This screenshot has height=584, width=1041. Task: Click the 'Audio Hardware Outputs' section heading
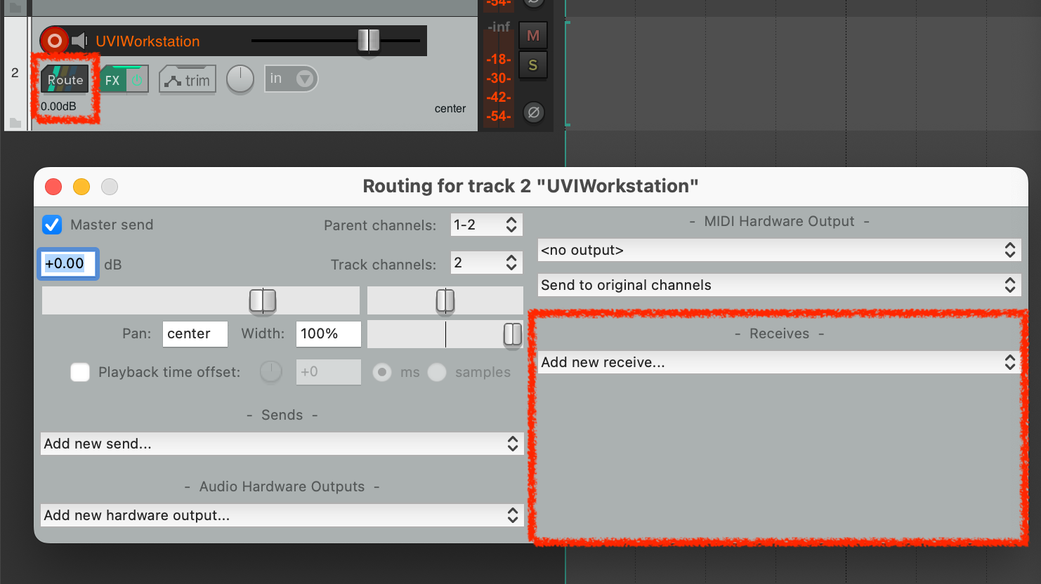(x=282, y=486)
